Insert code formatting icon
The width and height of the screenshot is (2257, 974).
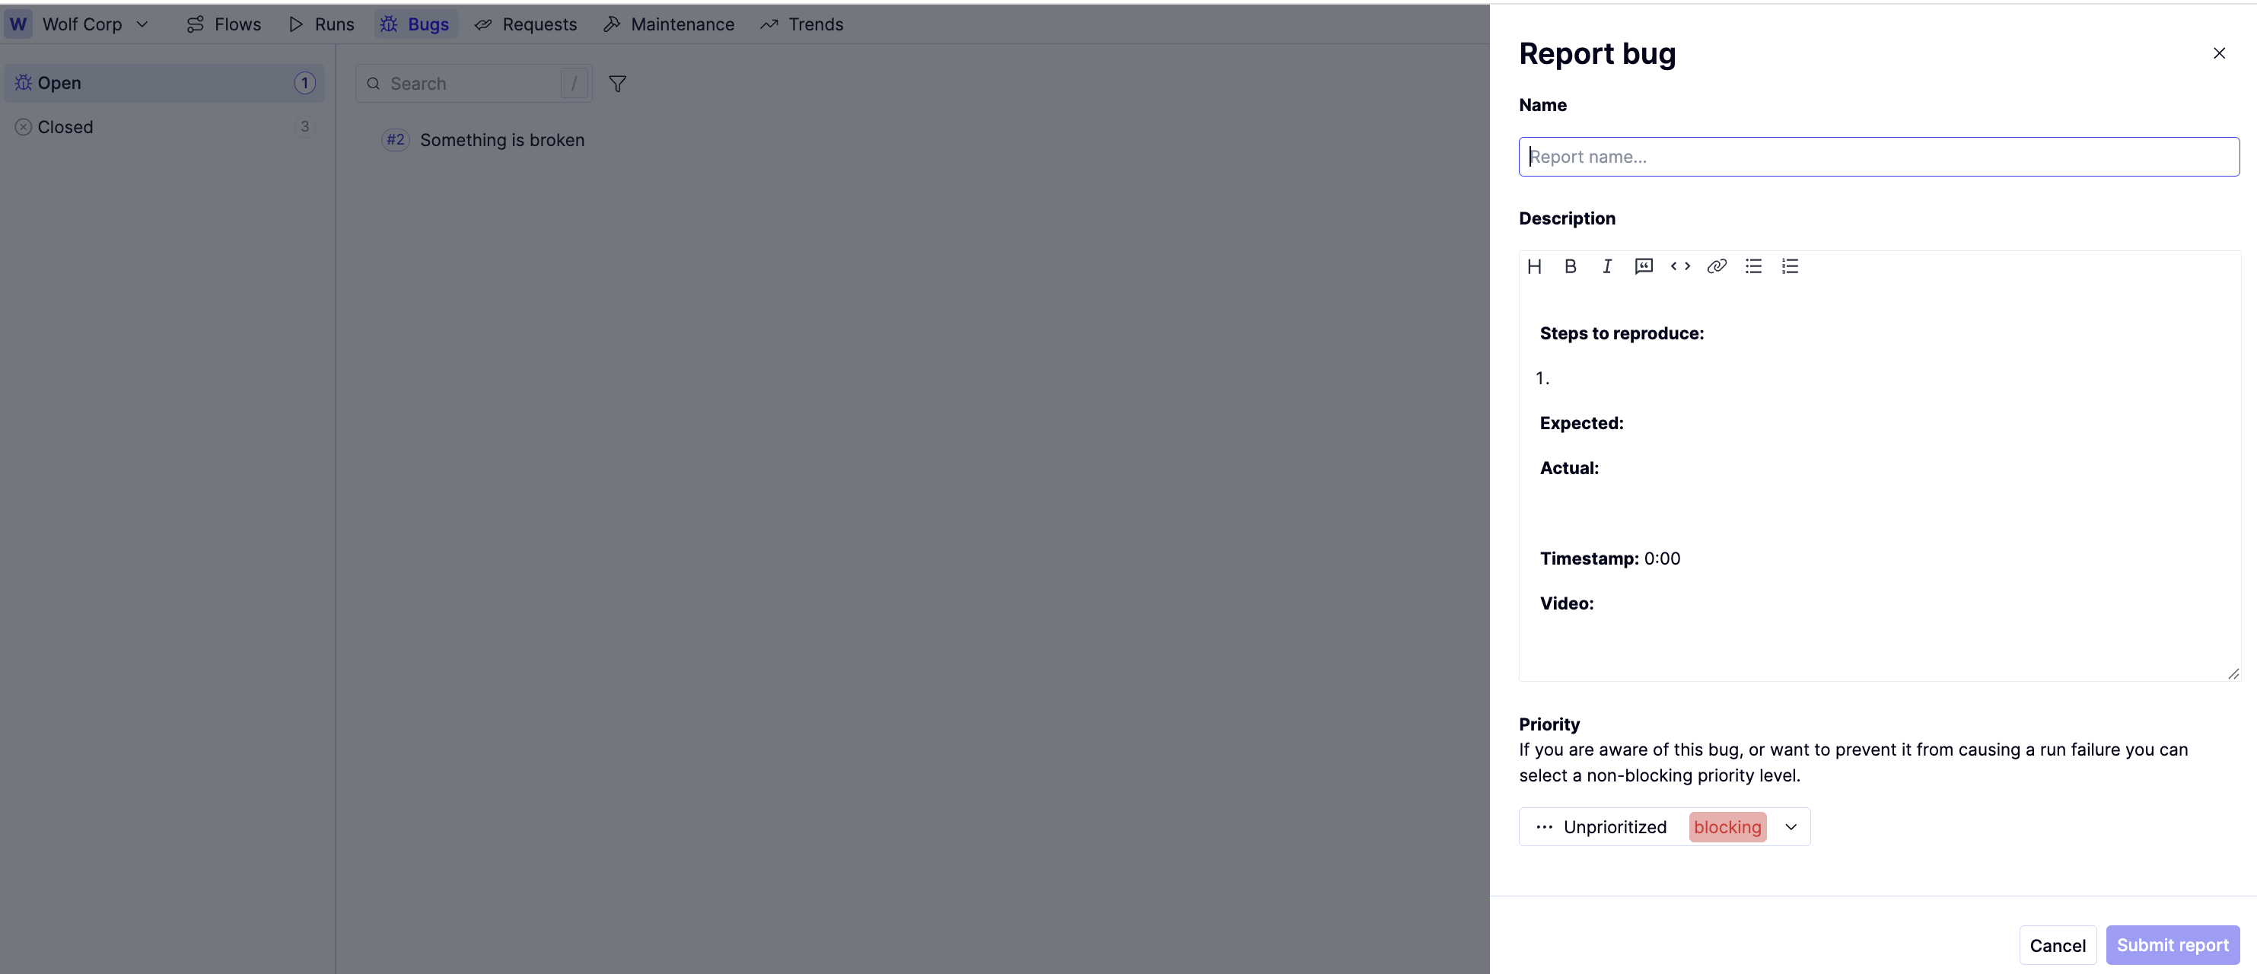coord(1679,266)
